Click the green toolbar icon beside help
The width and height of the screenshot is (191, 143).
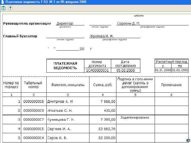pos(3,8)
